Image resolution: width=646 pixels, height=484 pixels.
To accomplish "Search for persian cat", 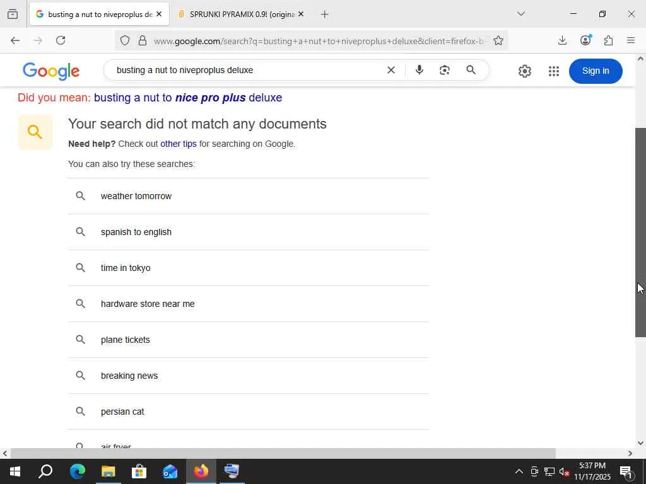I will click(249, 412).
